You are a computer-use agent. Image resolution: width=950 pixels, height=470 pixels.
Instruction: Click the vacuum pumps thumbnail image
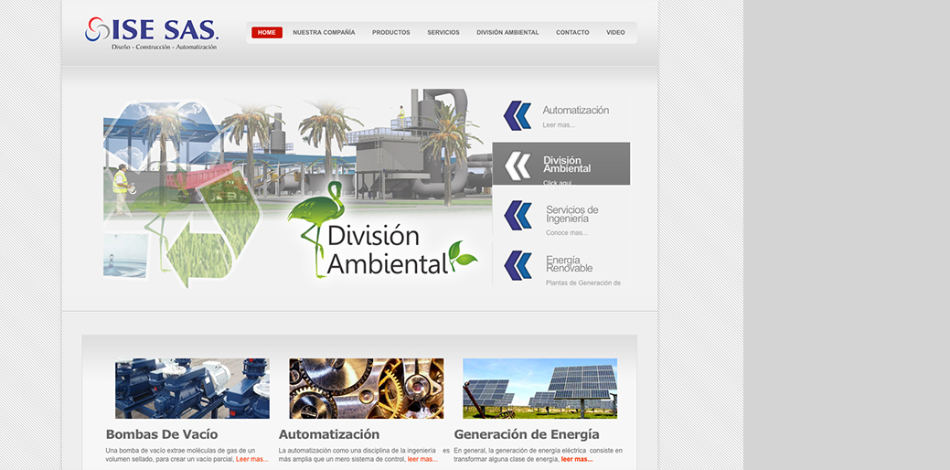pyautogui.click(x=192, y=389)
